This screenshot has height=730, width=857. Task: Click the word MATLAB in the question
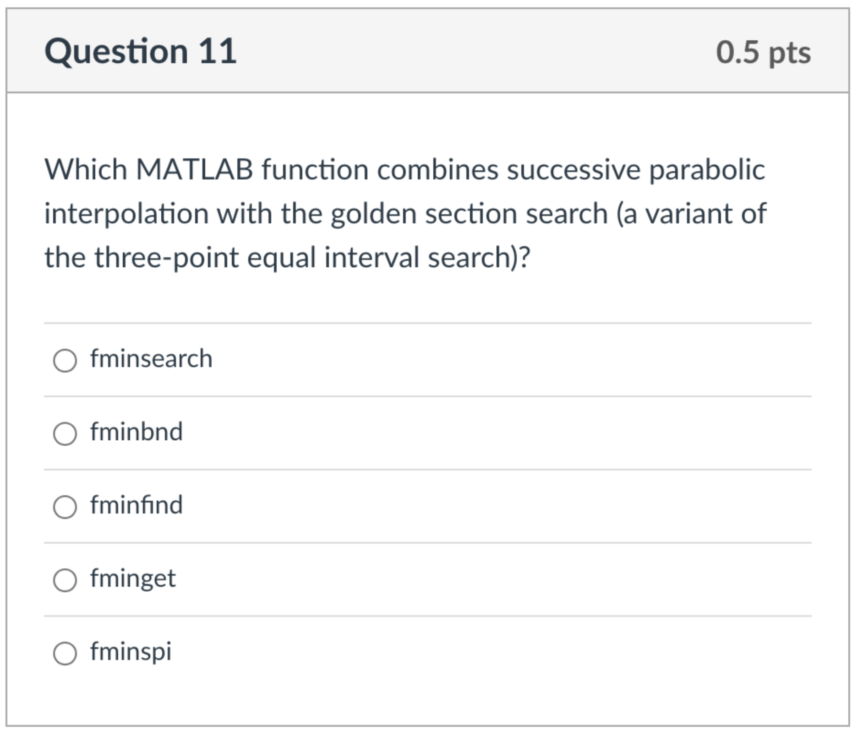point(195,170)
